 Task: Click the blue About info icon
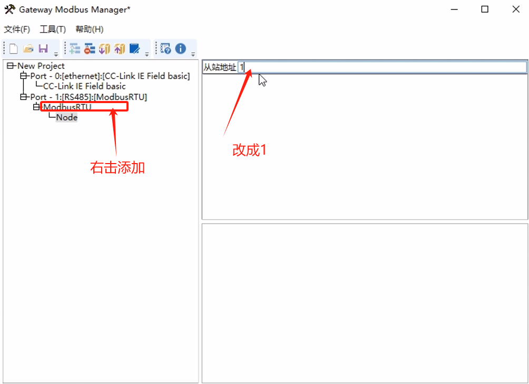pyautogui.click(x=181, y=49)
